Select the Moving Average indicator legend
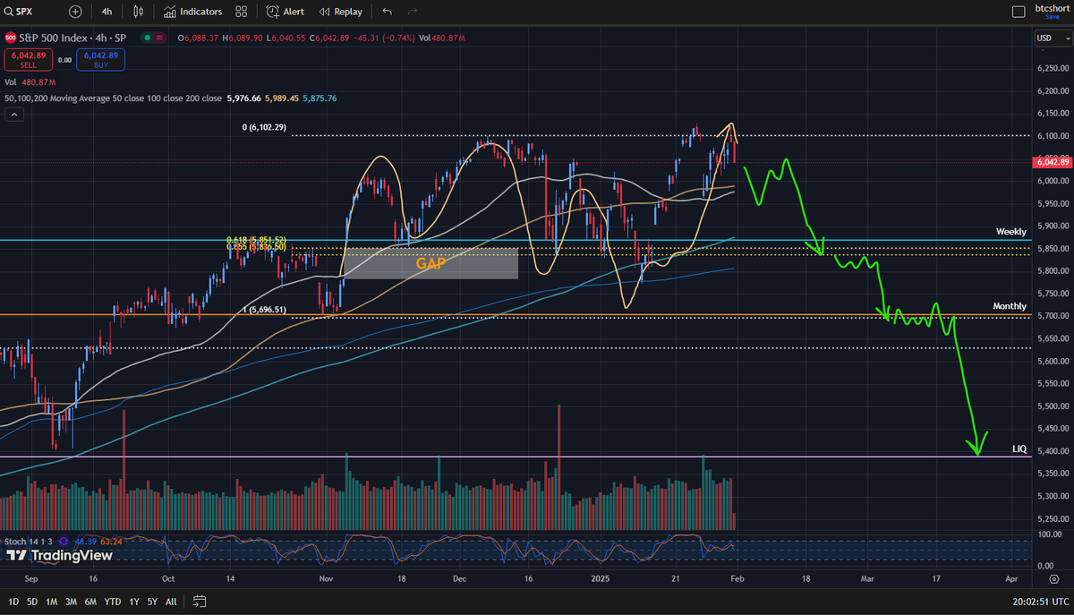1074x615 pixels. (113, 98)
